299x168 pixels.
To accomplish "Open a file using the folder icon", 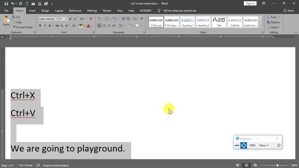I will tap(33, 4).
